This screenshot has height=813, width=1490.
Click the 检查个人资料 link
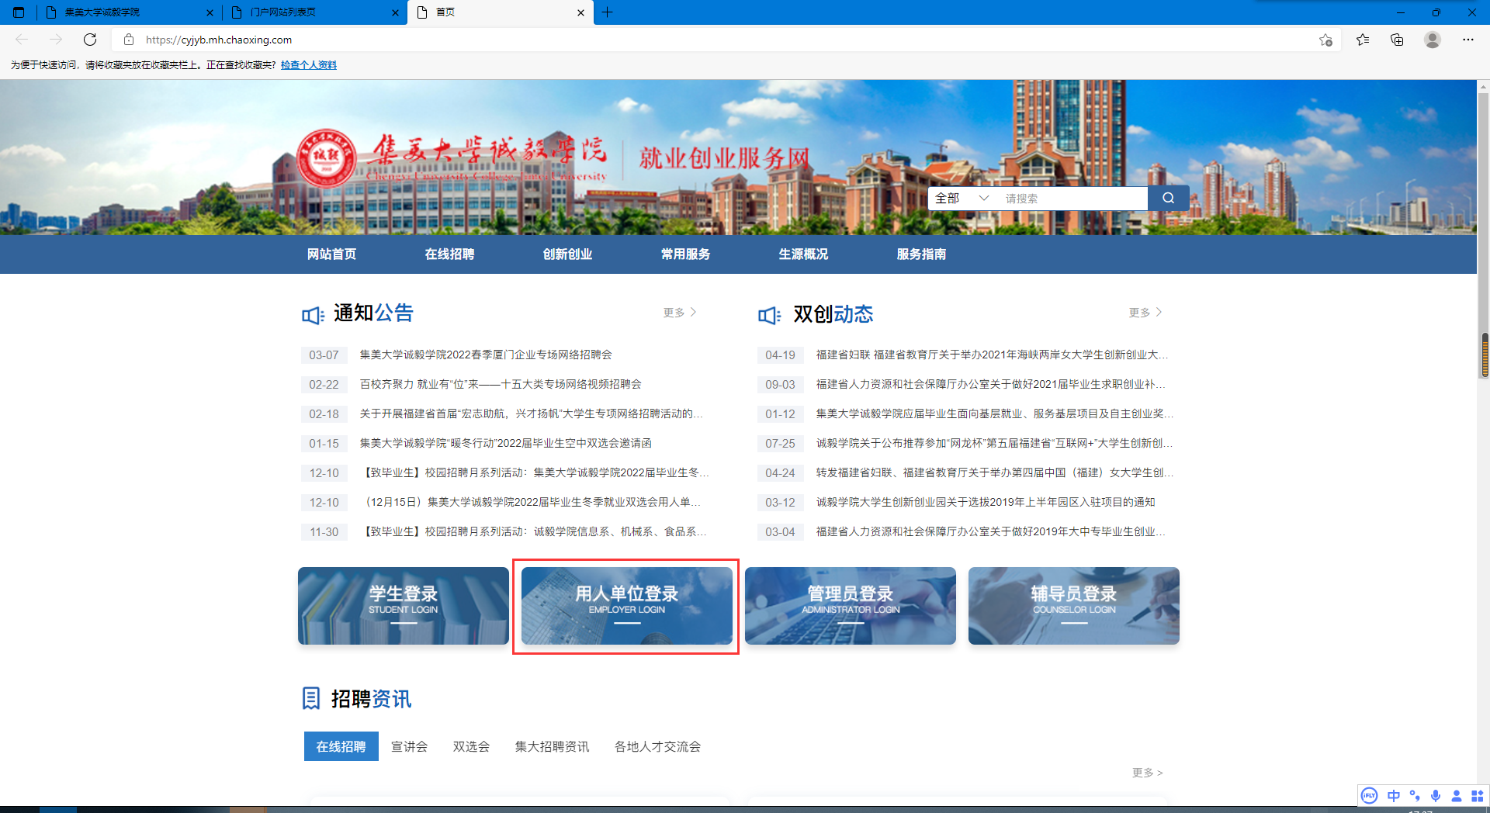pos(309,65)
